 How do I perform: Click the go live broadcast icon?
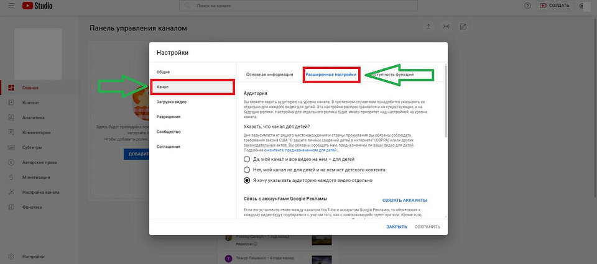tap(445, 27)
